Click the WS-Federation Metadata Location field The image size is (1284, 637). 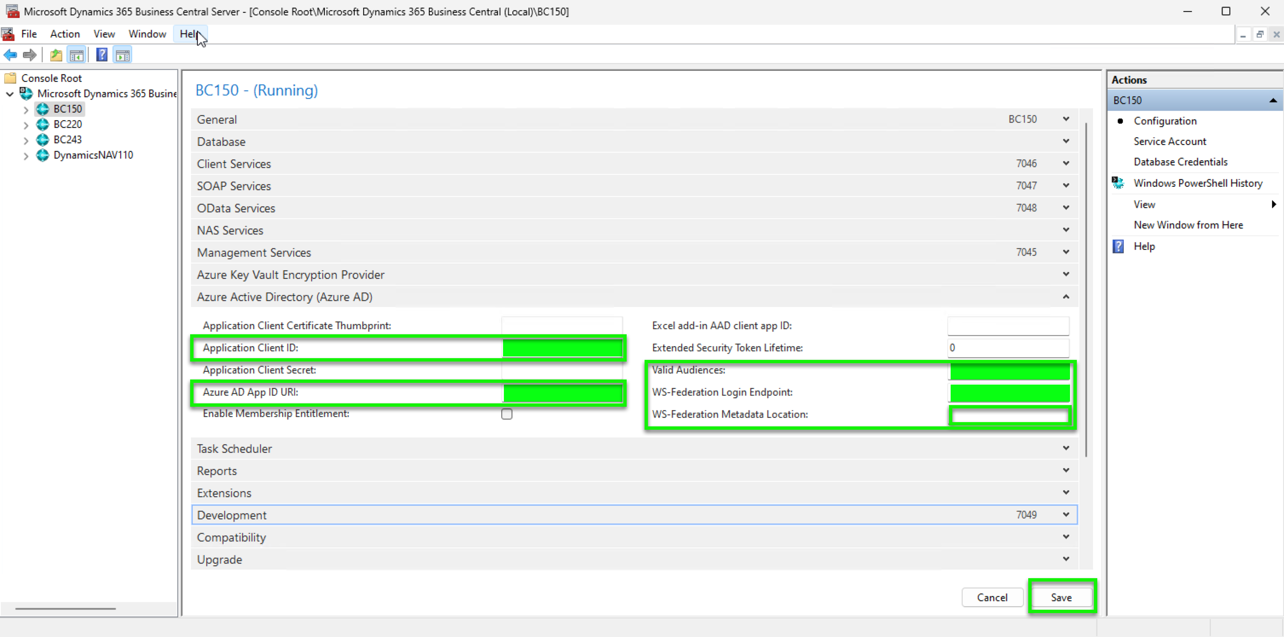click(x=1009, y=415)
